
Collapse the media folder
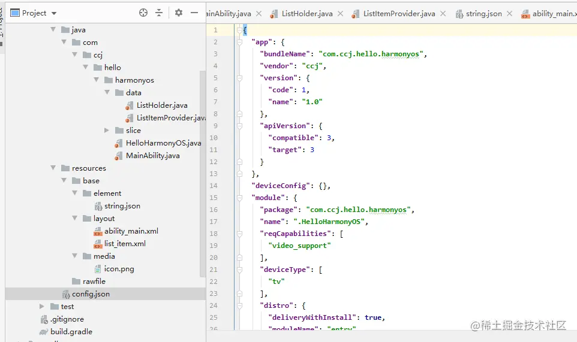click(x=75, y=256)
